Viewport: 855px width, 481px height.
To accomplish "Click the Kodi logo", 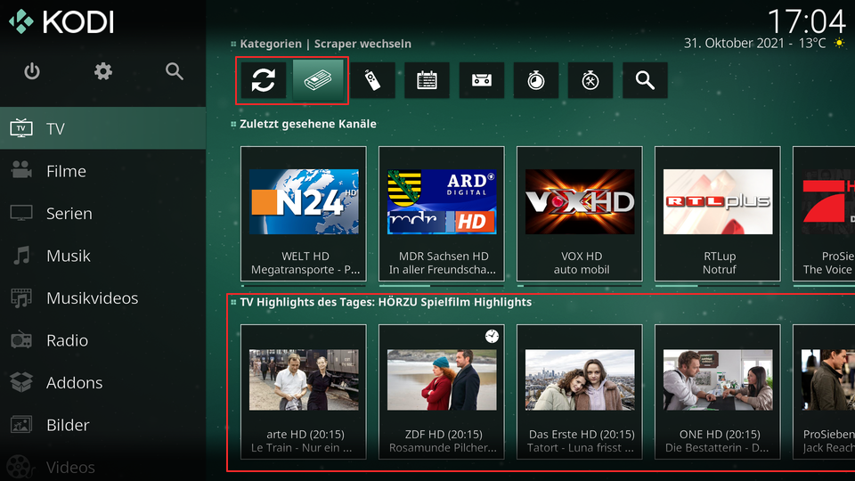I will point(61,22).
